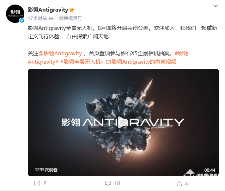Viewport: 225px width, 191px height.
Task: Click the crown membership icon beside username
Action: pyautogui.click(x=72, y=10)
